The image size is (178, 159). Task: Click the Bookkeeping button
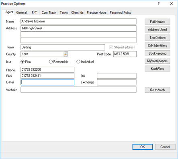(158, 53)
